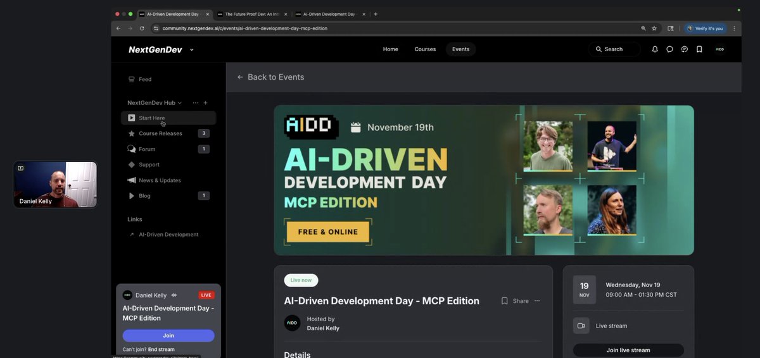The image size is (760, 358).
Task: Bookmark this page with star icon
Action: [654, 28]
